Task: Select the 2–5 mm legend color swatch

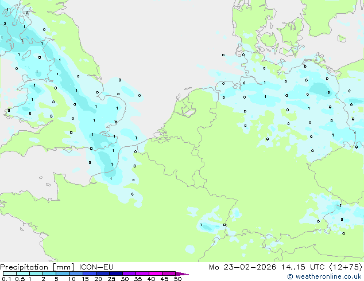Action: 49,274
